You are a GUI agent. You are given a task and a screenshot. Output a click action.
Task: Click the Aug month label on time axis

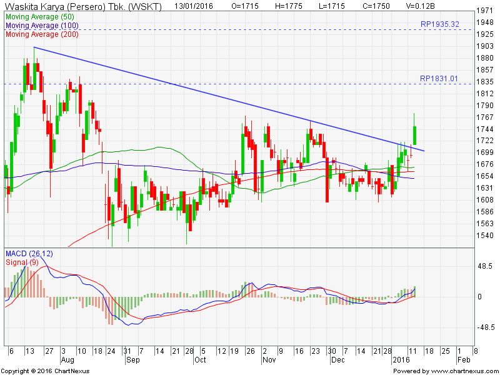[x=68, y=361]
